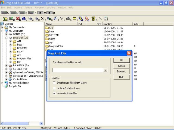Viewport: 174px width, 130px height.
Task: Sort by the Name column header
Action: pos(61,24)
